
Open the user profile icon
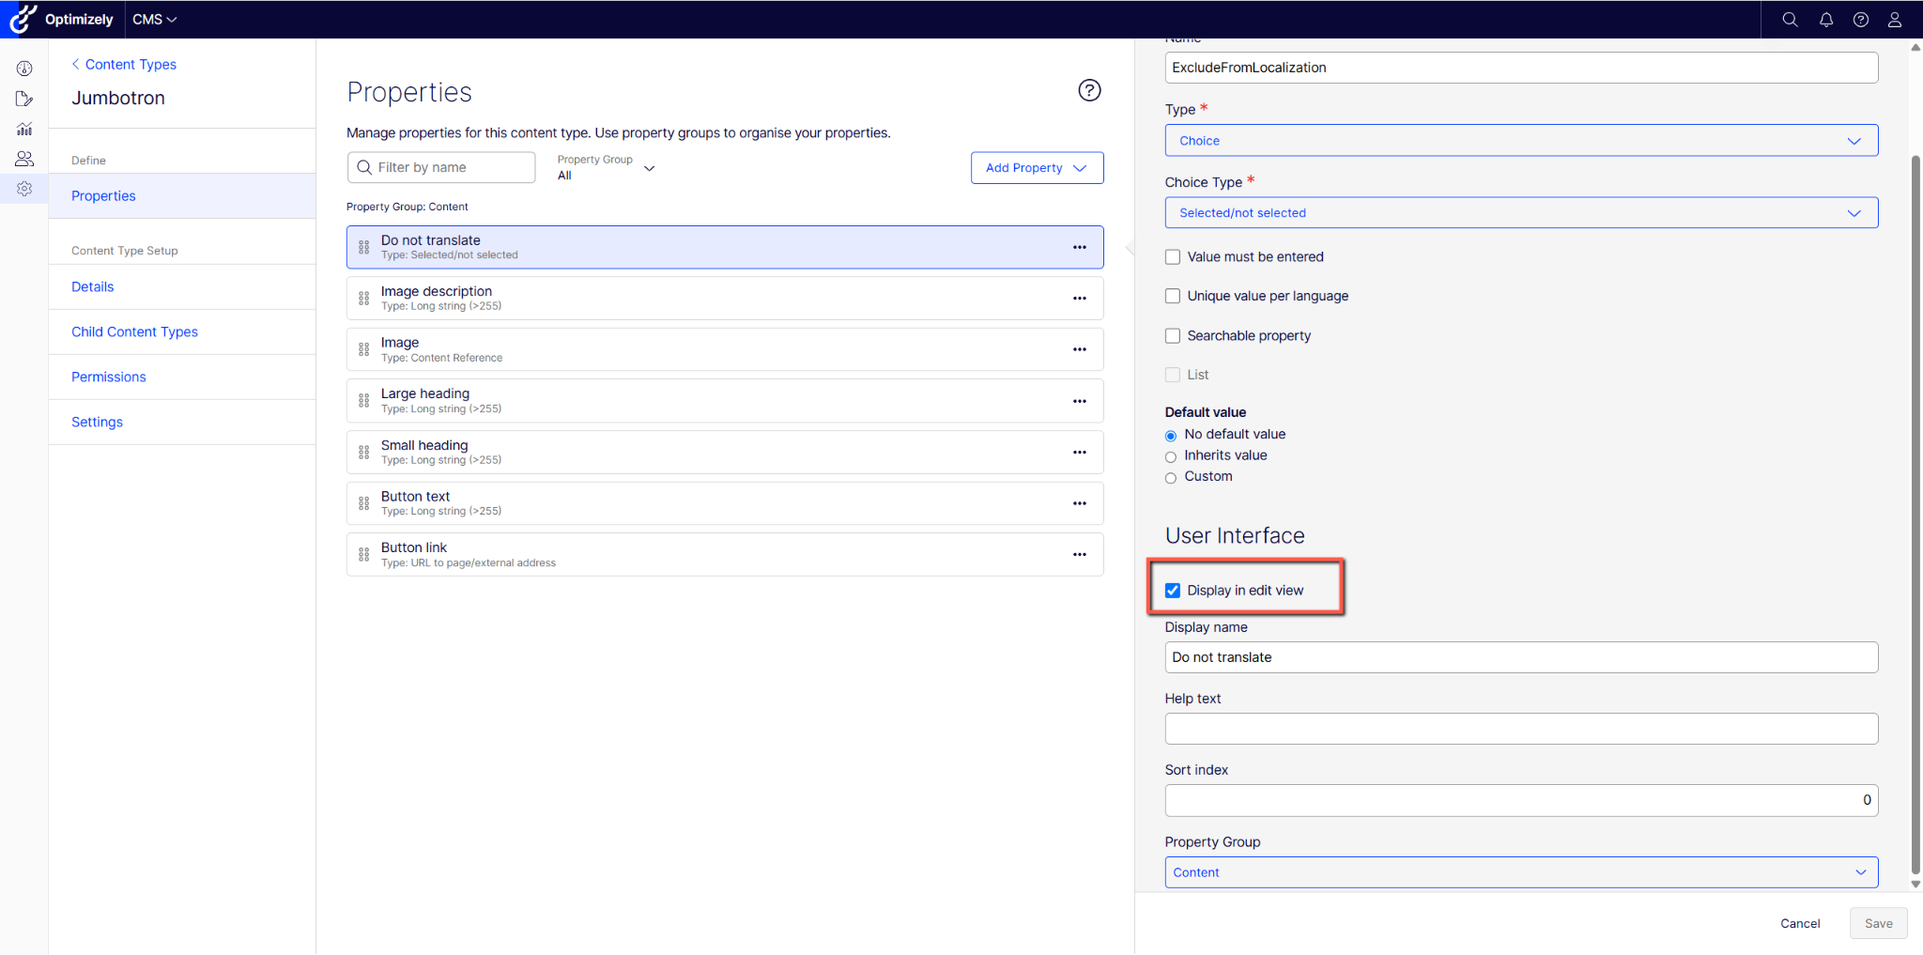[x=1895, y=20]
